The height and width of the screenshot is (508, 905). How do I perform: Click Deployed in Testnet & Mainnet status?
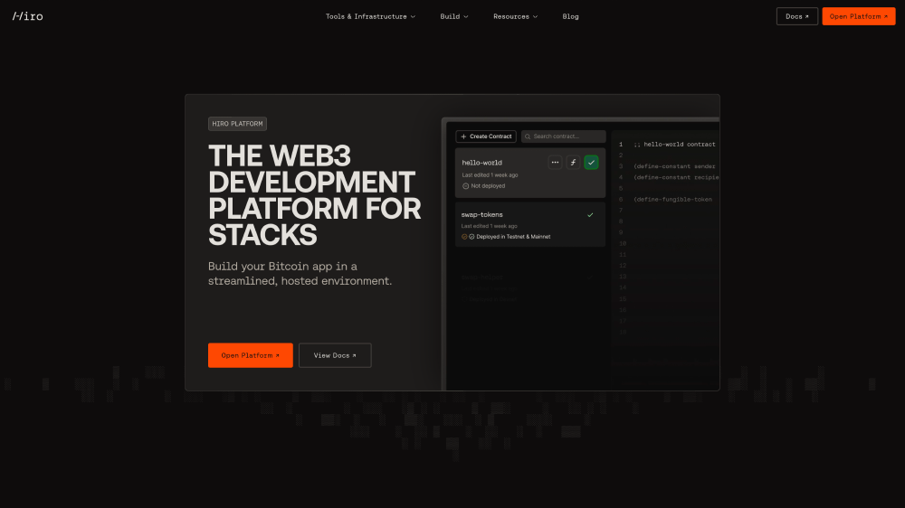[x=513, y=237]
